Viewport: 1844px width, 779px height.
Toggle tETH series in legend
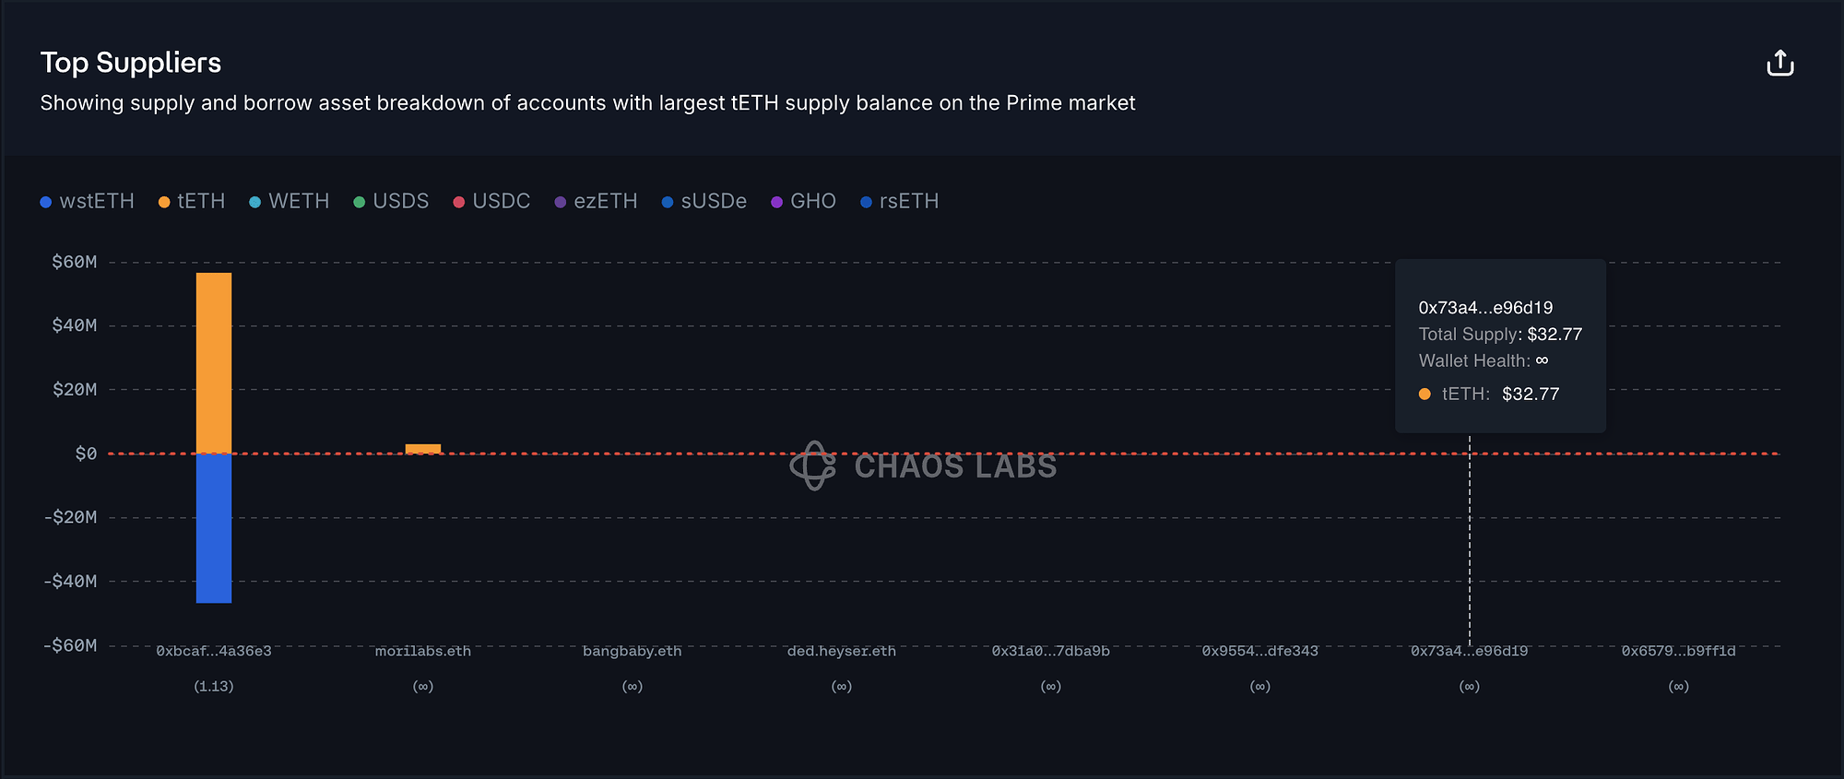pyautogui.click(x=192, y=201)
